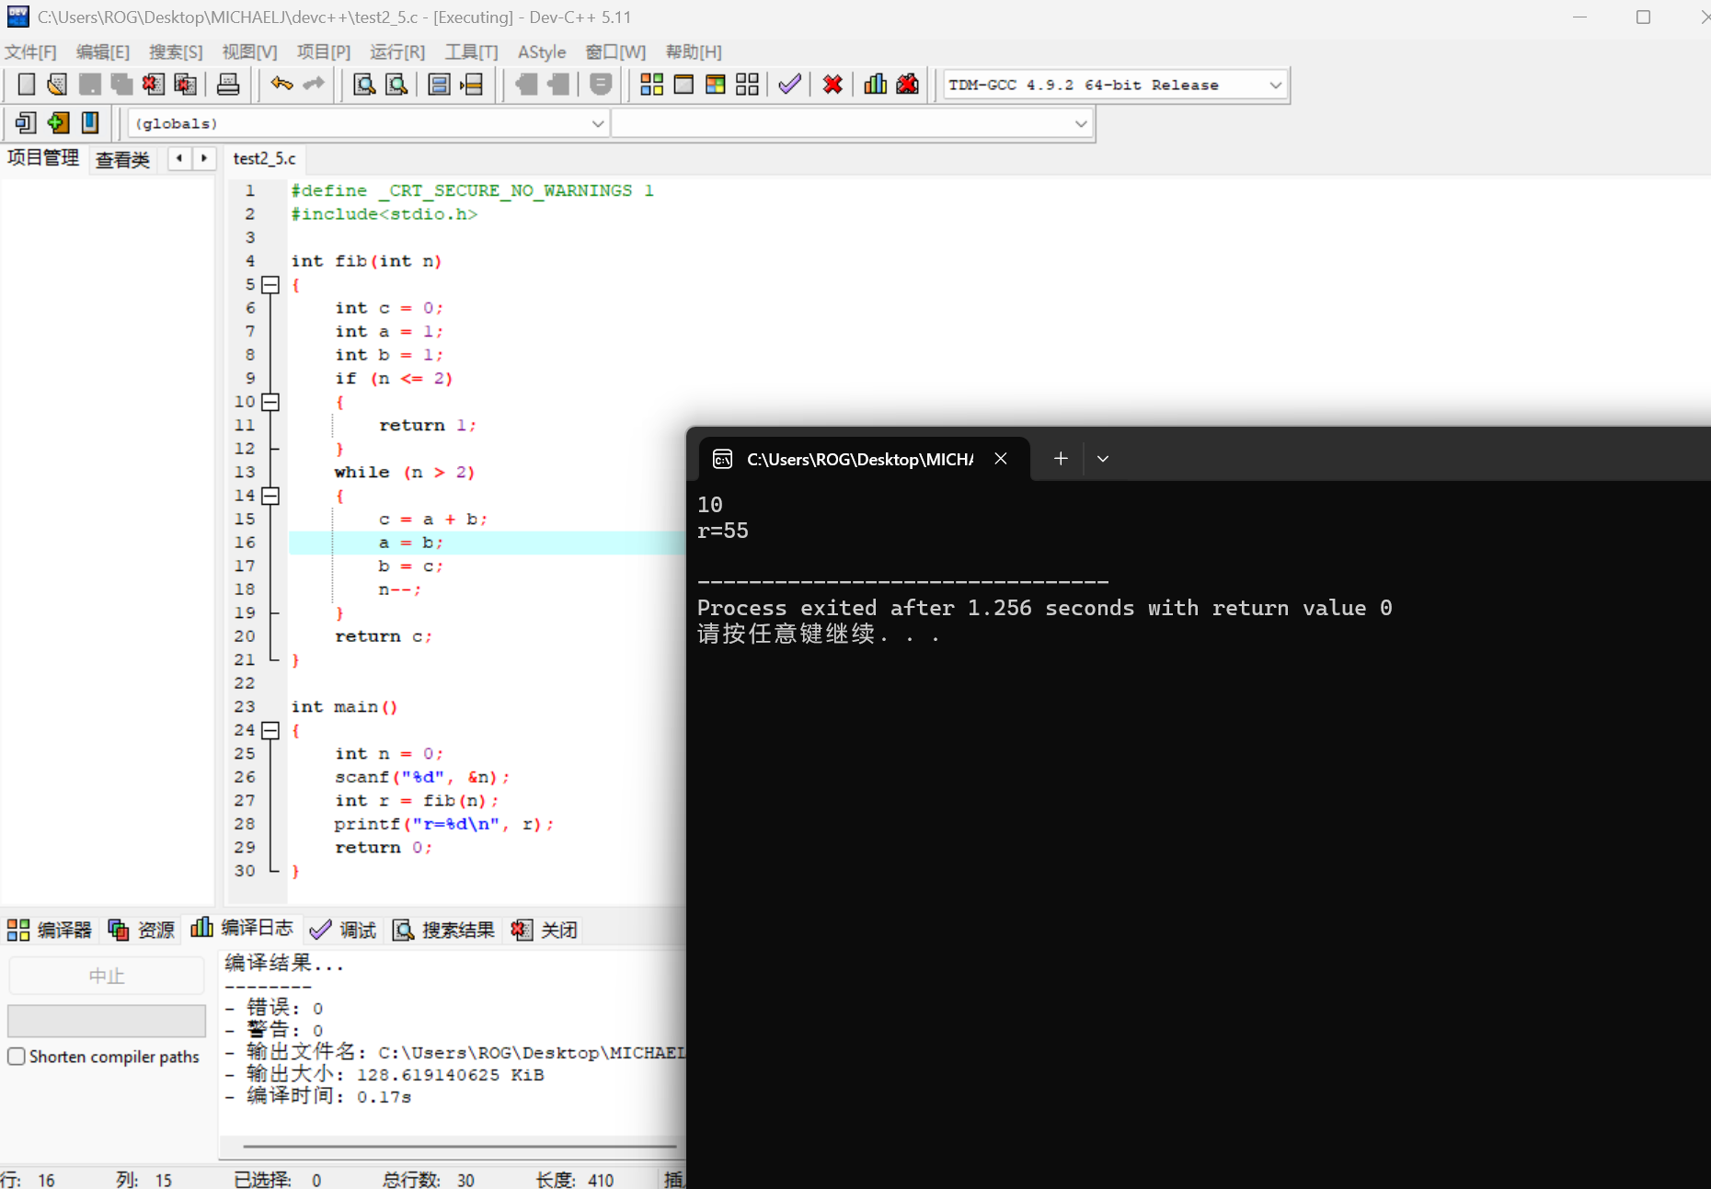Open the 编辑[E] menu
The image size is (1711, 1189).
(103, 52)
